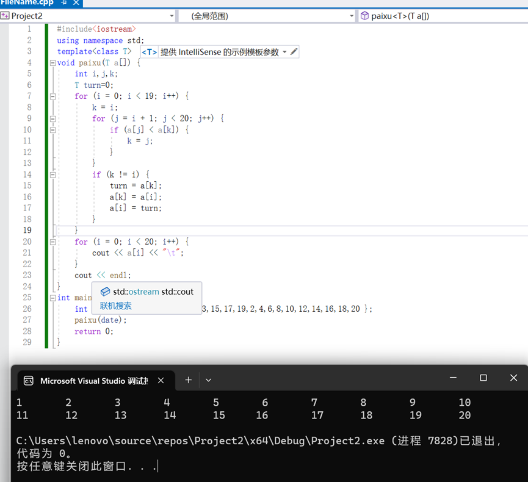Expand the IntelliSense sample template arguments dropdown arrow
The width and height of the screenshot is (528, 482).
coord(284,52)
